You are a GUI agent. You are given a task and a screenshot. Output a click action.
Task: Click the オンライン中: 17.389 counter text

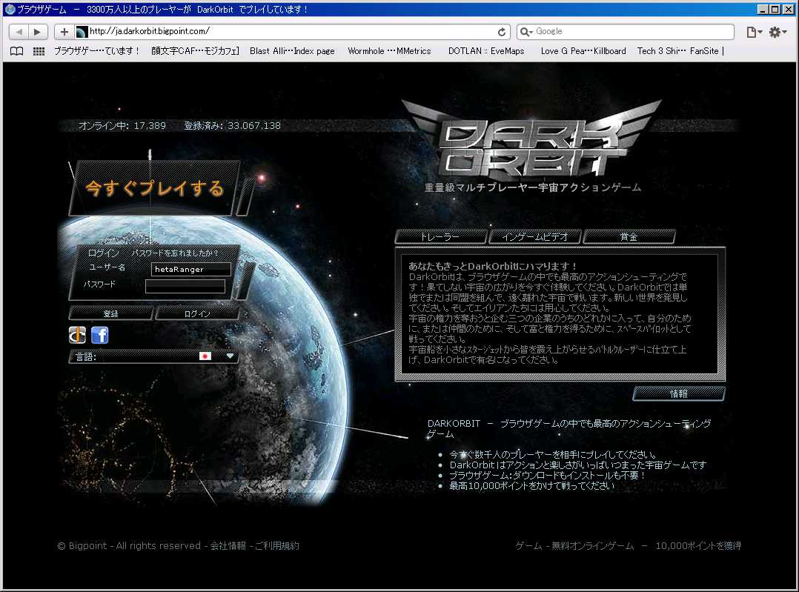(122, 125)
